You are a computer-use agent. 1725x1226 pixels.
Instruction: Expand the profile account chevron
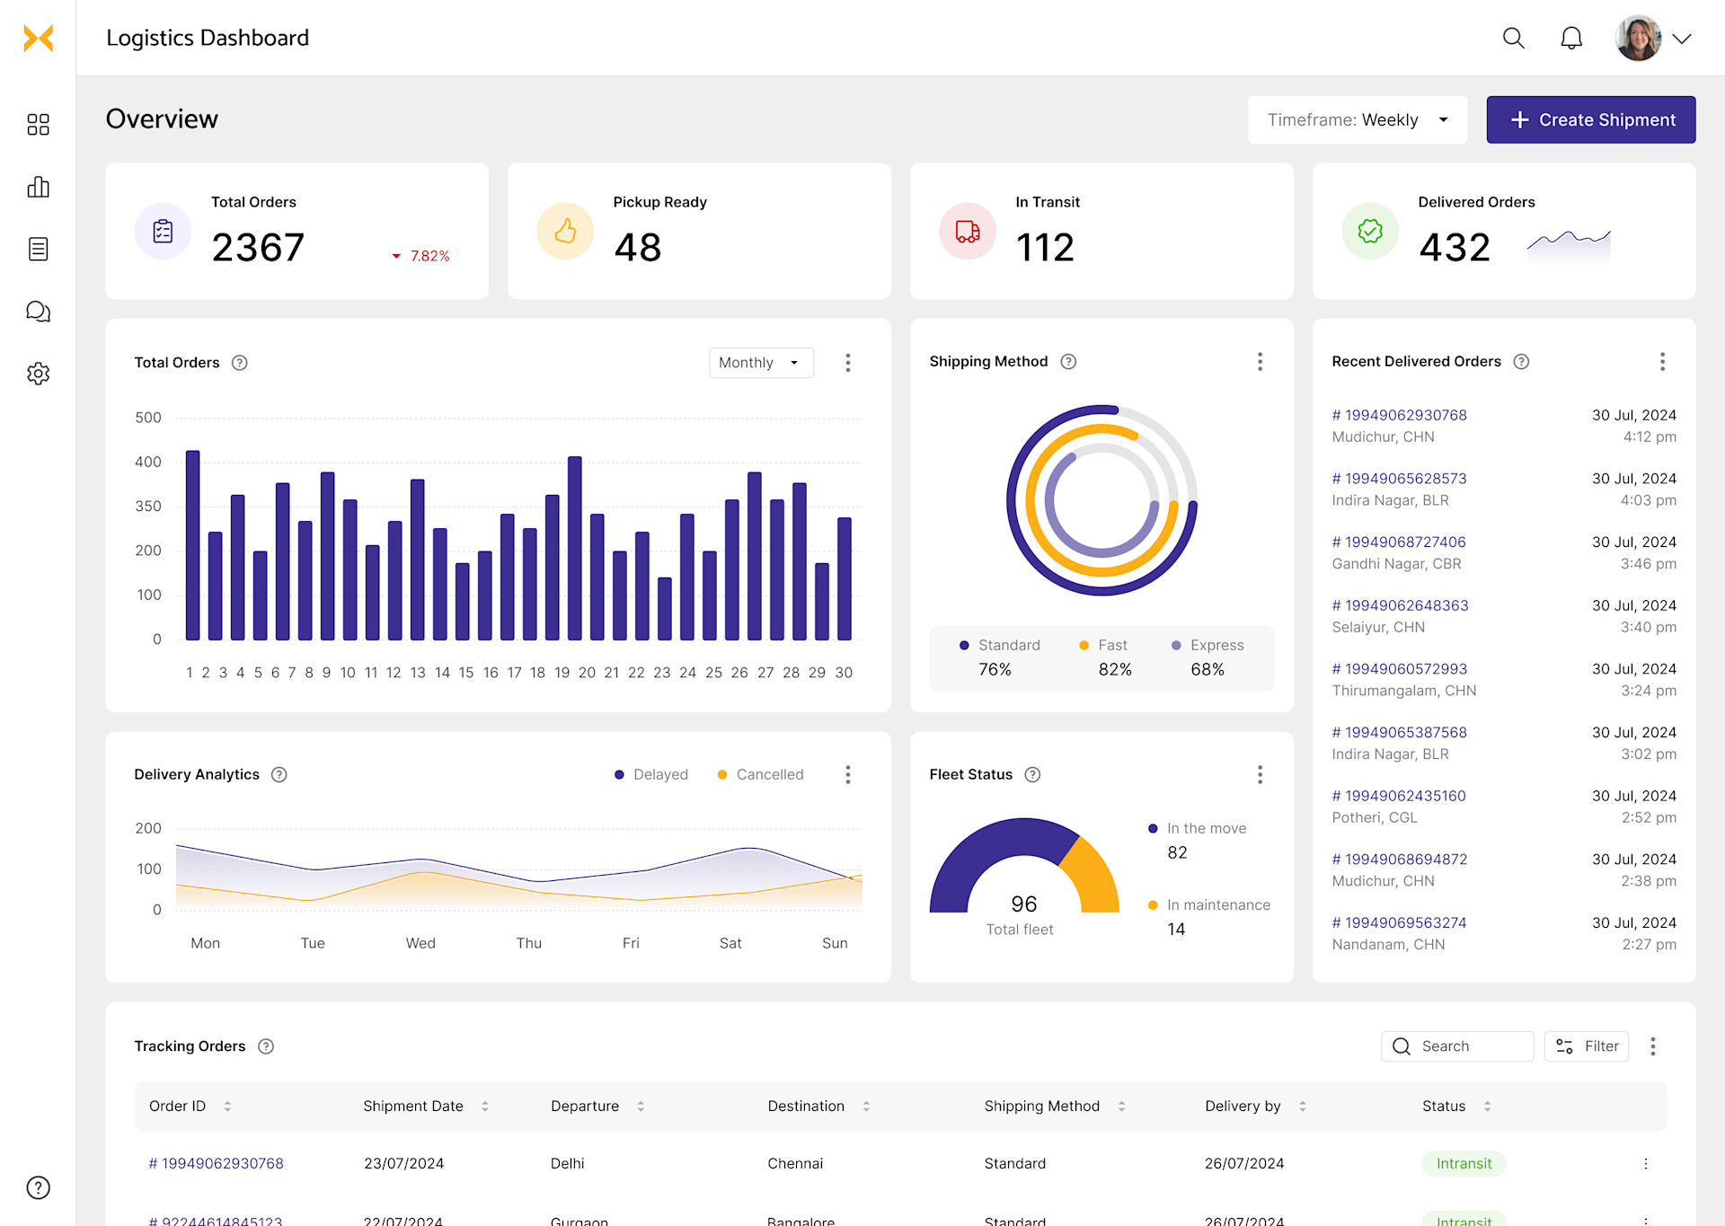1684,38
